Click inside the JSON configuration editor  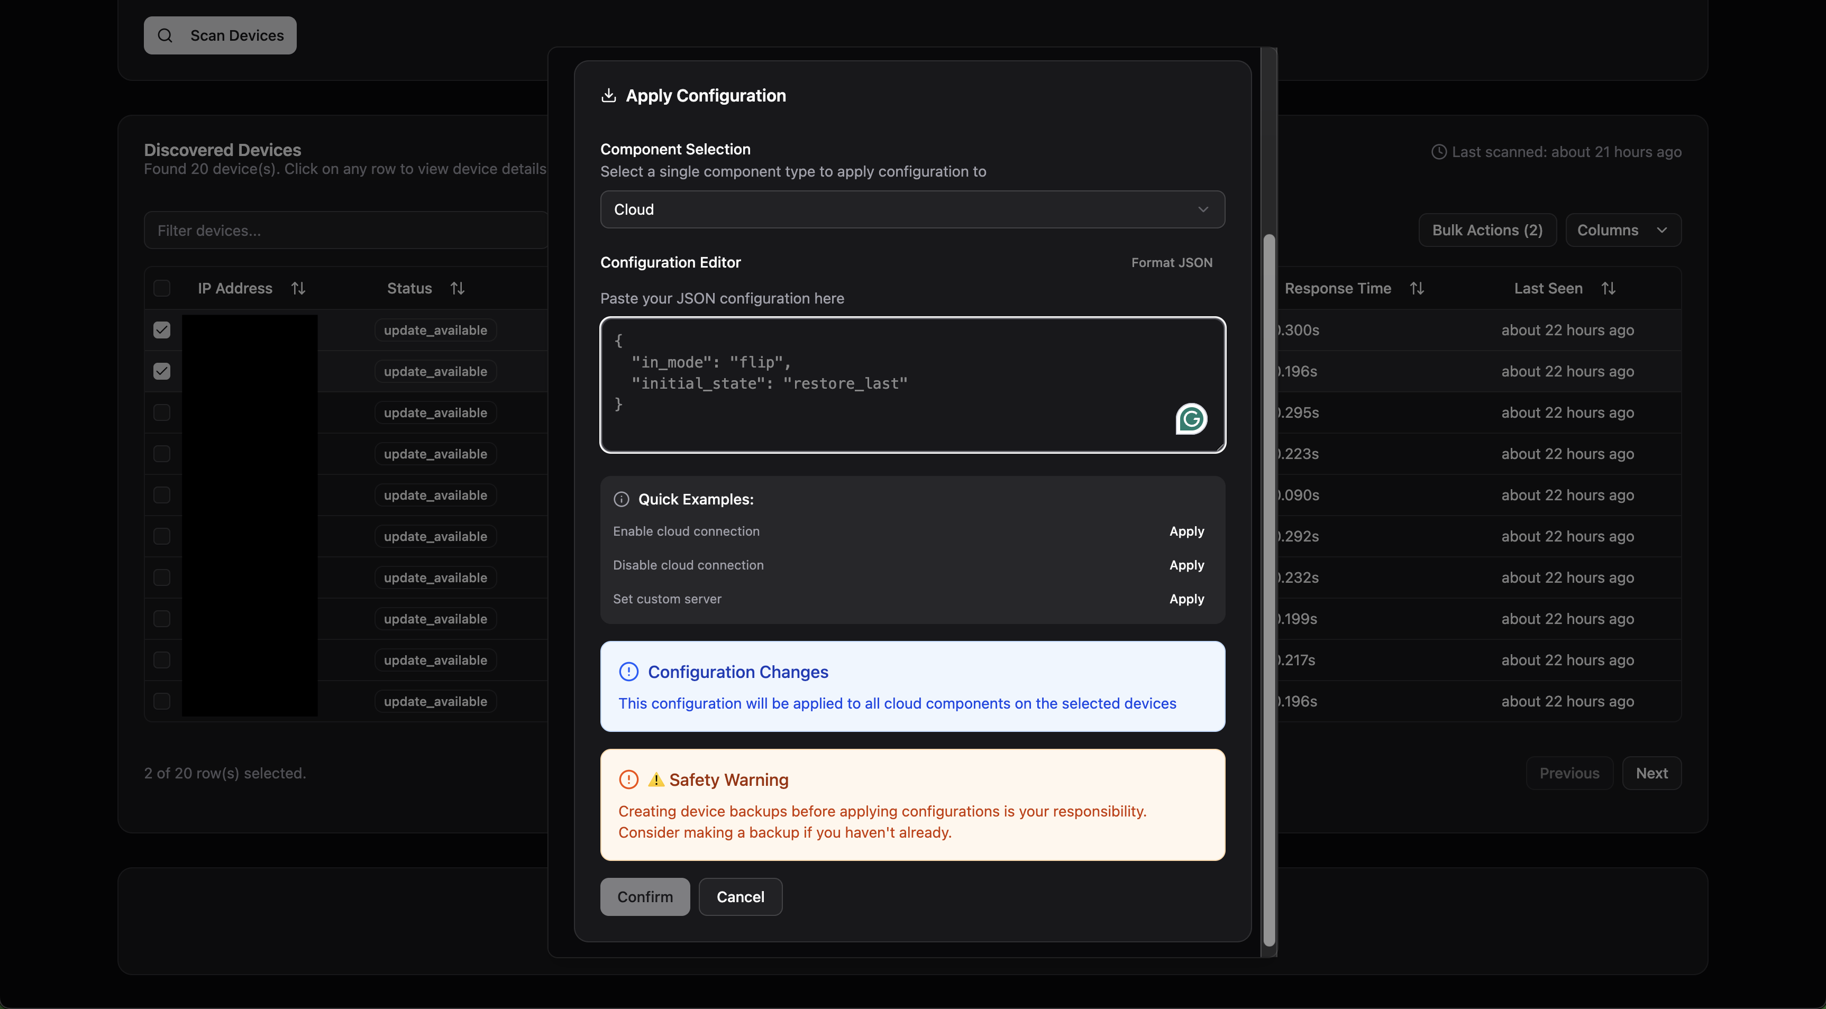[912, 385]
